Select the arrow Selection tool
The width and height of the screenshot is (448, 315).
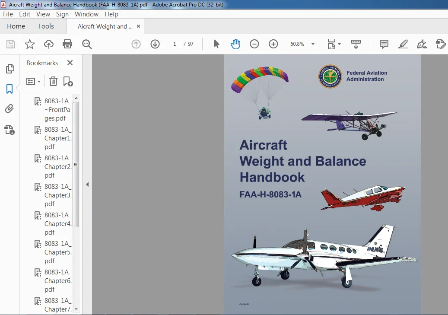216,44
